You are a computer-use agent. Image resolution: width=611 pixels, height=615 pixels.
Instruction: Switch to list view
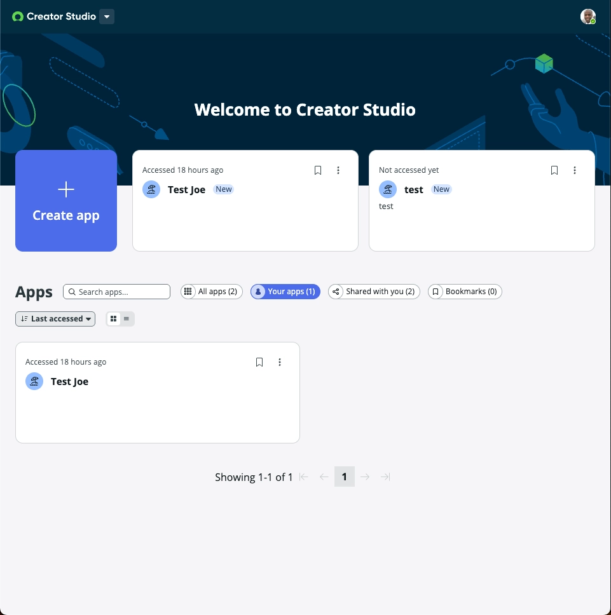(x=127, y=319)
